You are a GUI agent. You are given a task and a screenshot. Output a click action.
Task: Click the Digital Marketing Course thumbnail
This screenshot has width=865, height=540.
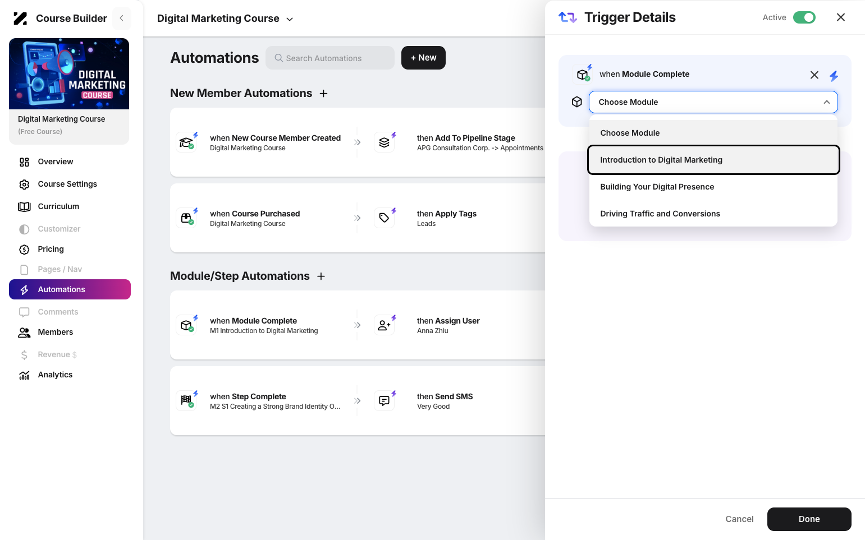coord(69,73)
